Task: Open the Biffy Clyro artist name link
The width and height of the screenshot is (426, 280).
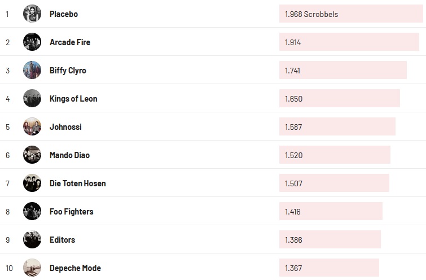Action: pos(68,70)
